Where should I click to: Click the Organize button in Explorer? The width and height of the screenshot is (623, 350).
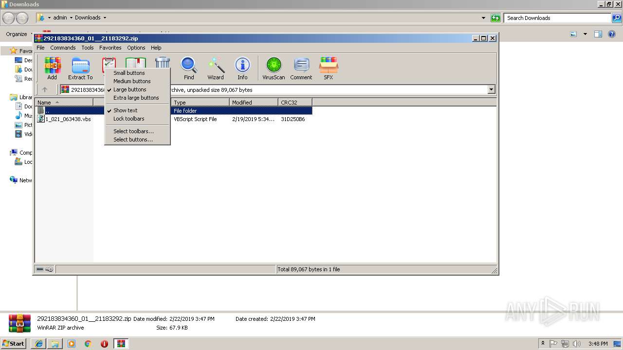19,34
